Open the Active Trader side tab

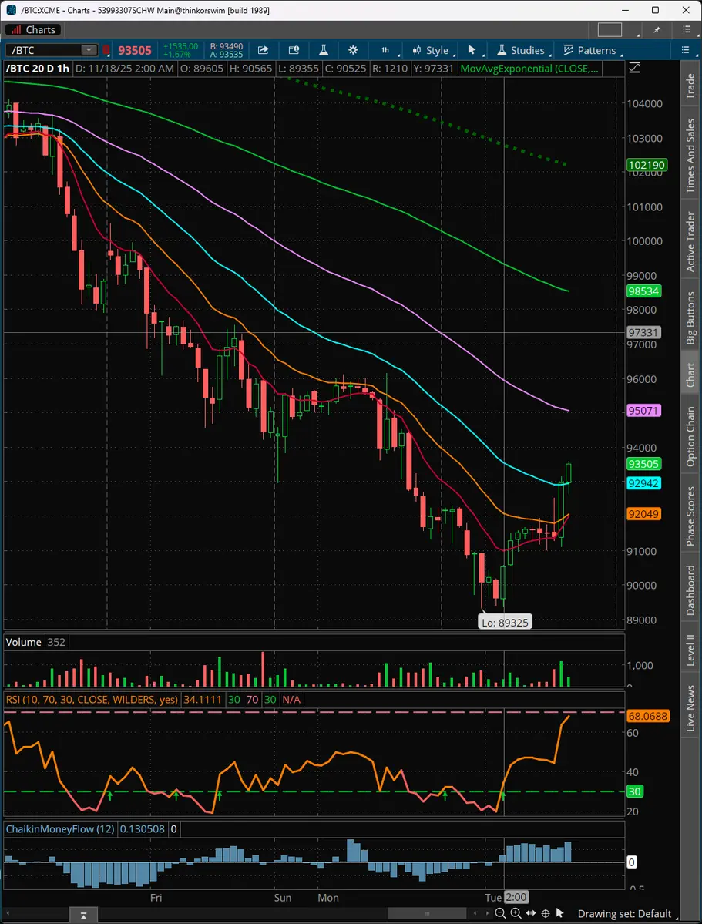pyautogui.click(x=690, y=242)
